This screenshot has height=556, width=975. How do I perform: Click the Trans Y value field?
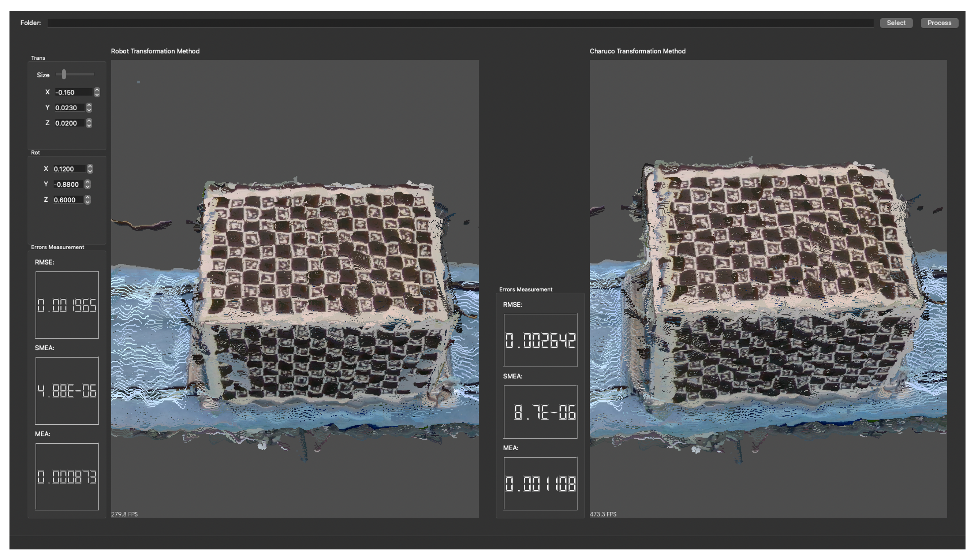click(69, 108)
